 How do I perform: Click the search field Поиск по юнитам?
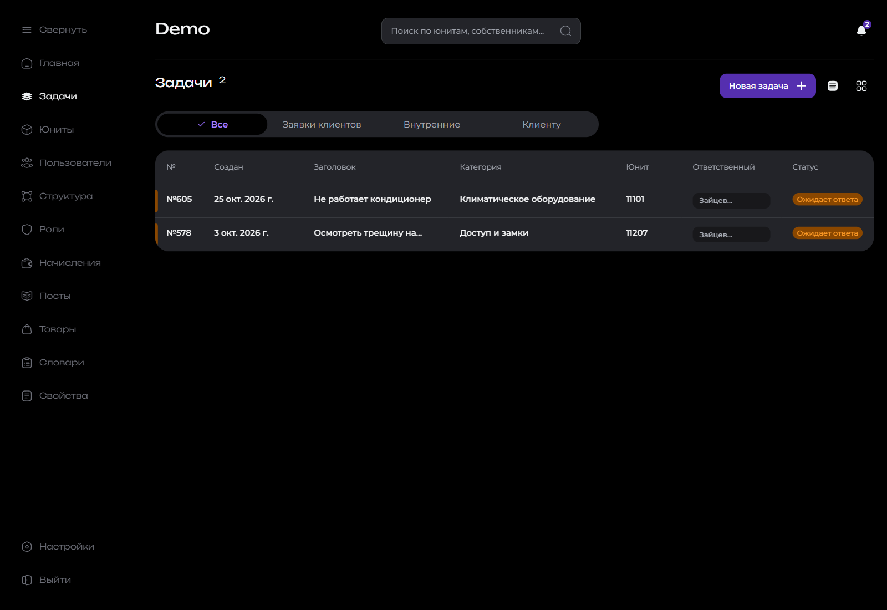click(481, 31)
